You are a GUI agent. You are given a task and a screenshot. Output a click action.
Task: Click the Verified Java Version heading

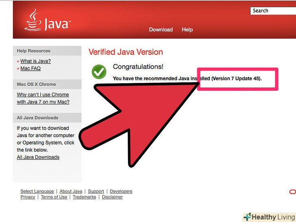point(126,52)
